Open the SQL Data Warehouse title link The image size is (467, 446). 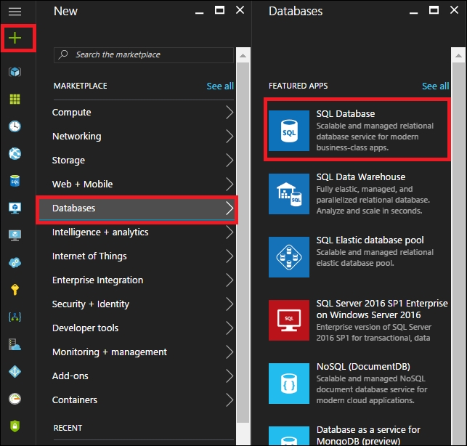coord(361,177)
